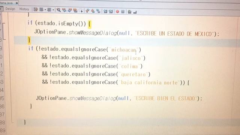The width and height of the screenshot is (240, 135).
Task: Toggle Highlight Search icon
Action: (x=75, y=10)
